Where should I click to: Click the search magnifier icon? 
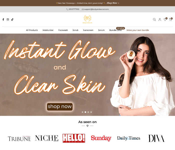pyautogui.click(x=154, y=19)
